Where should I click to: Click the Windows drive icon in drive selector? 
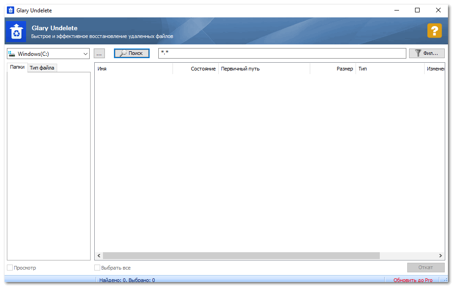[x=12, y=54]
